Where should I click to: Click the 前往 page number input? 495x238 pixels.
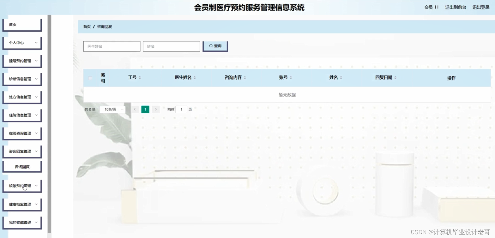coord(181,110)
